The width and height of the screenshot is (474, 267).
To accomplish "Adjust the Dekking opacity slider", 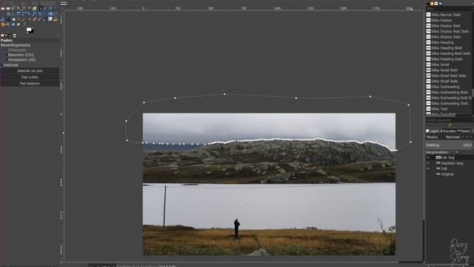I will 449,145.
